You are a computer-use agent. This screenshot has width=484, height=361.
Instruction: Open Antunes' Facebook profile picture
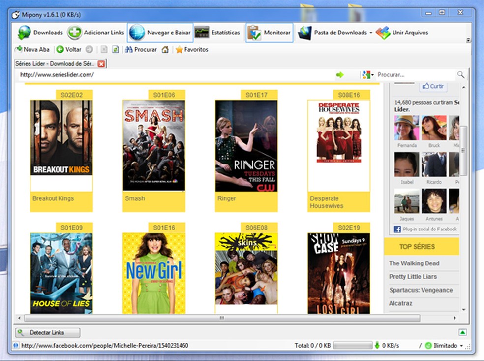(434, 201)
